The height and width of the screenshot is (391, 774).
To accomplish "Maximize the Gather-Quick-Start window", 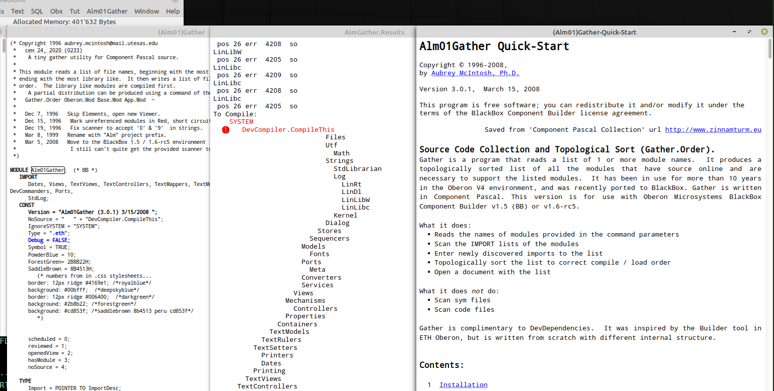I will coord(749,32).
